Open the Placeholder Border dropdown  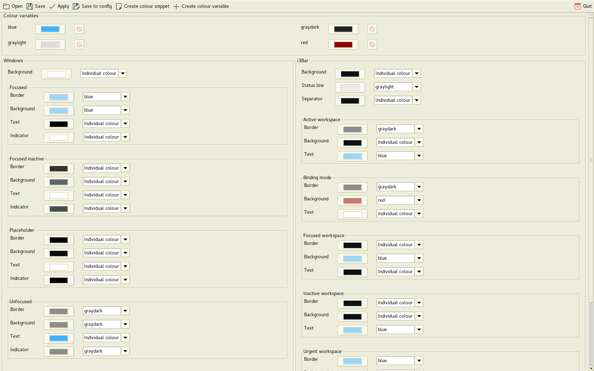click(125, 240)
